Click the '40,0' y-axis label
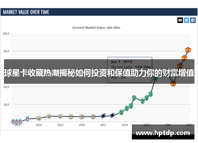Image resolution: width=198 pixels, height=143 pixels. tap(6, 87)
